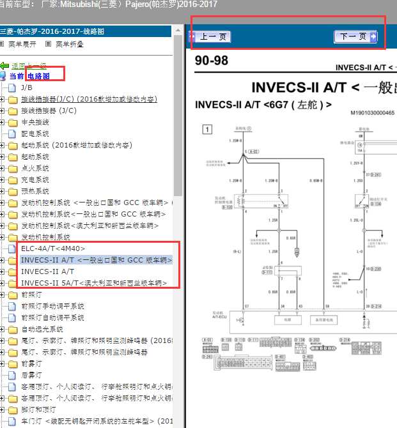397x428 pixels.
Task: Click the globe icon beside 当前
Action: click(3, 76)
